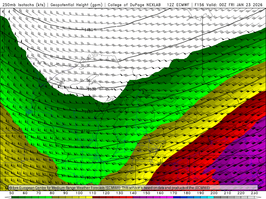Image resolution: width=266 pixels, height=199 pixels.
Task: Click the 210 kts legend value
Action: click(227, 193)
